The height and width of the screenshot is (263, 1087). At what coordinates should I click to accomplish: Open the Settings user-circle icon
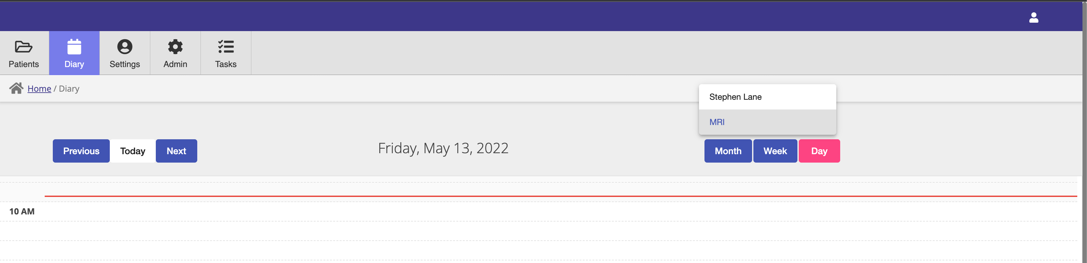click(124, 46)
